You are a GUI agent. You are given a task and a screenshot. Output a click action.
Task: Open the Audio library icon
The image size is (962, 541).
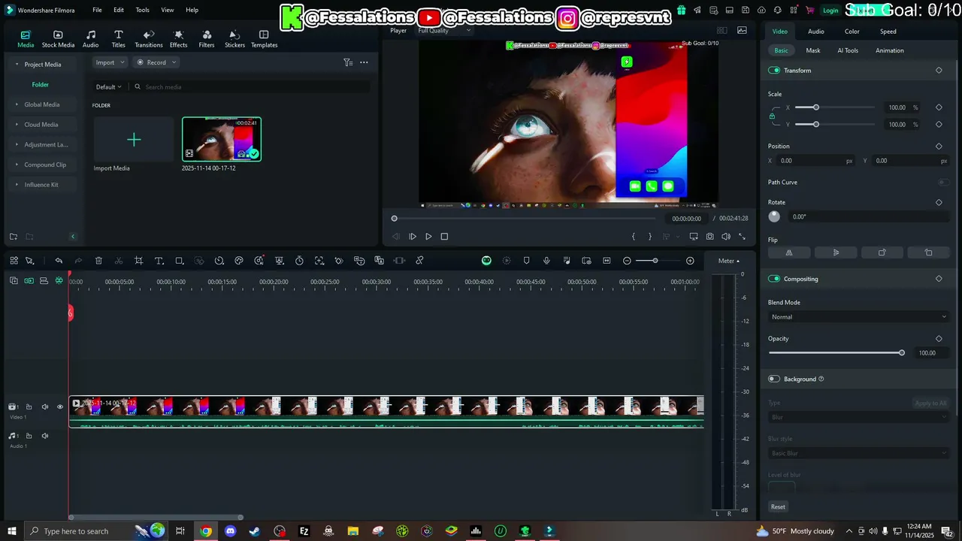pos(90,35)
